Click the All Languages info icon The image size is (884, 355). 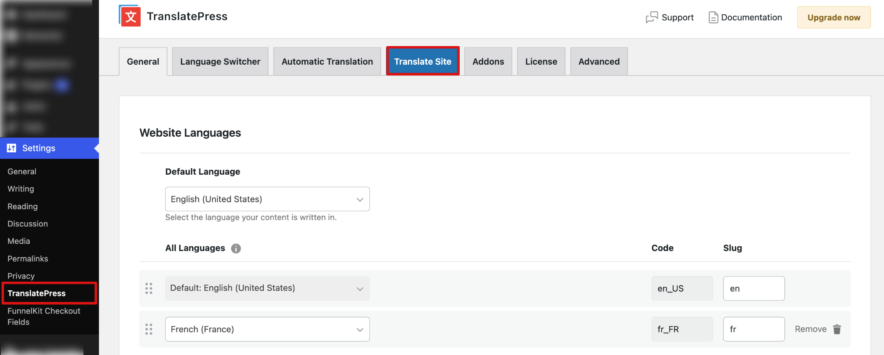[236, 248]
